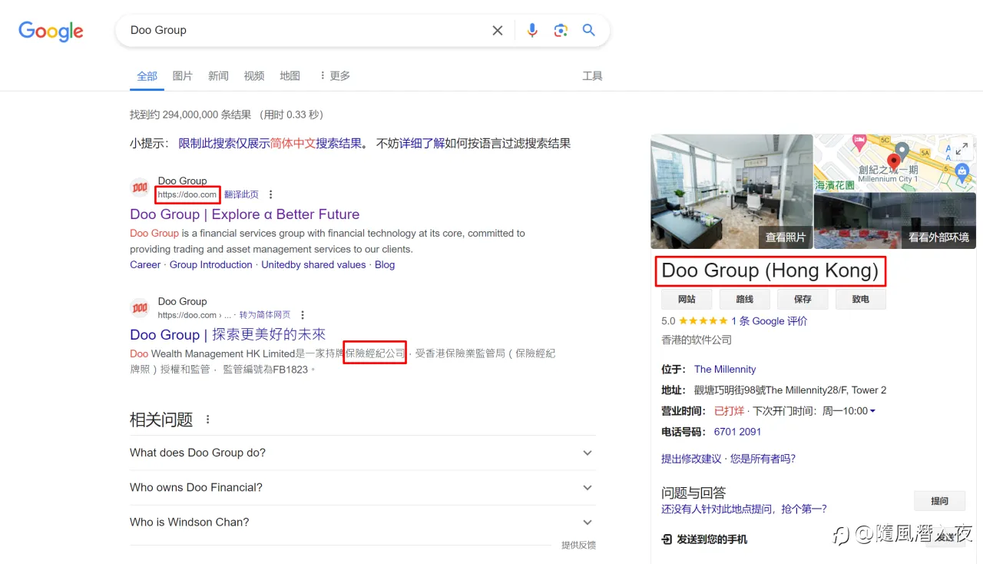Open the Millennium City map thumbnail
The height and width of the screenshot is (564, 983).
point(895,163)
